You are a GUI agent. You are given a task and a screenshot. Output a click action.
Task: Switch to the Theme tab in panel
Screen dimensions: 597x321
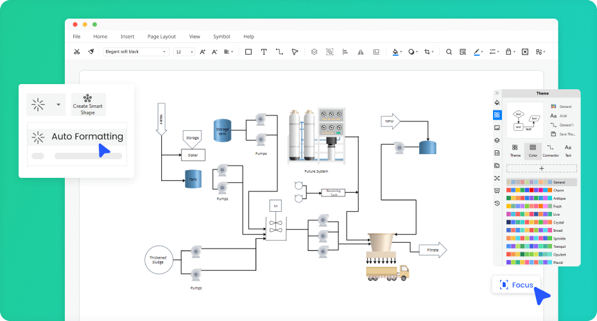[x=515, y=151]
